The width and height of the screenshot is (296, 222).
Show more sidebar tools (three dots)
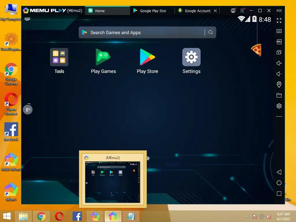(279, 116)
